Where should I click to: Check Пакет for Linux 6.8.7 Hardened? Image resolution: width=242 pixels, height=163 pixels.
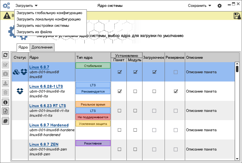(119, 130)
